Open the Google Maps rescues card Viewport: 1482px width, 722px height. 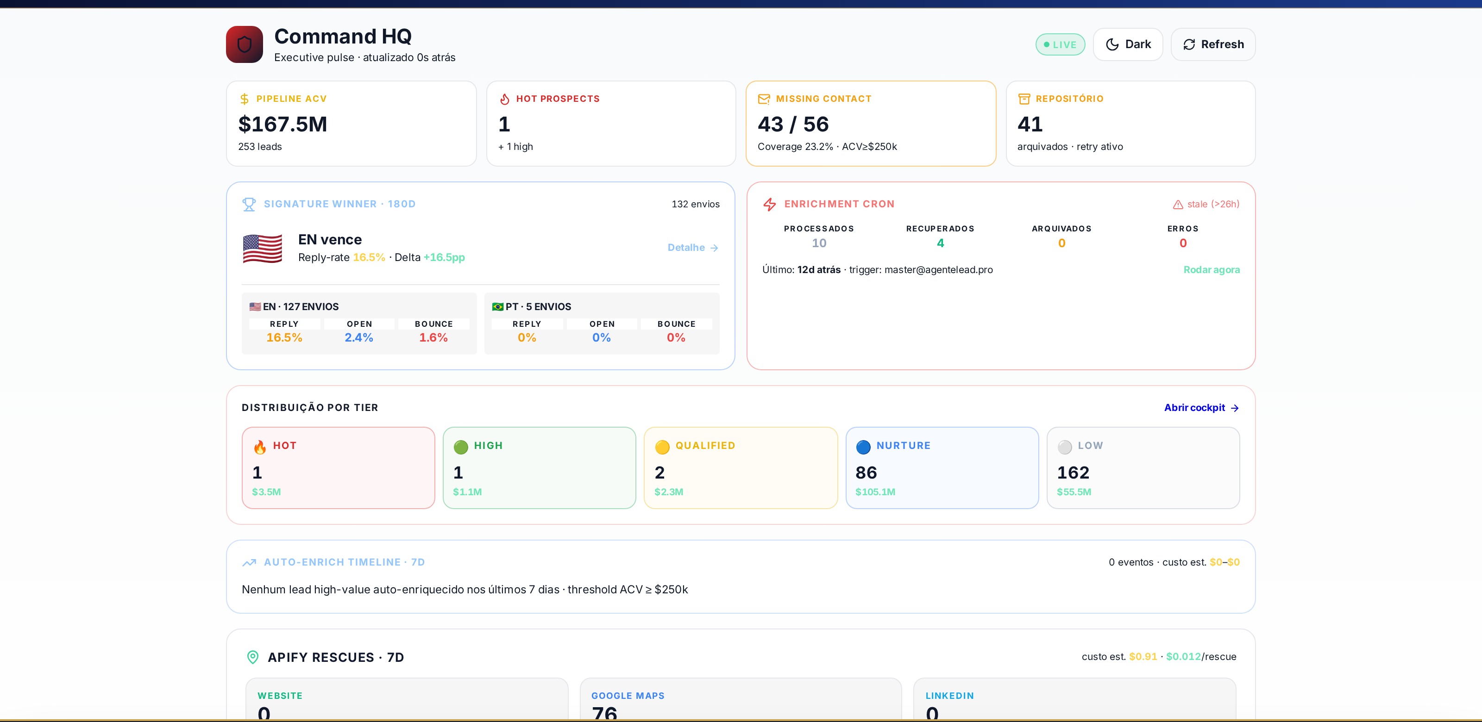tap(741, 700)
